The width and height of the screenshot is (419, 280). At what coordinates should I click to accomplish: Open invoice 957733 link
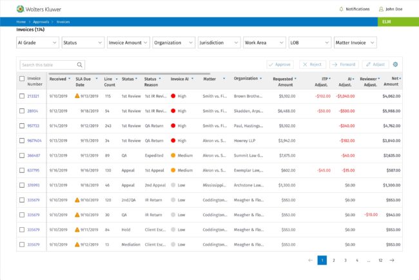[33, 126]
